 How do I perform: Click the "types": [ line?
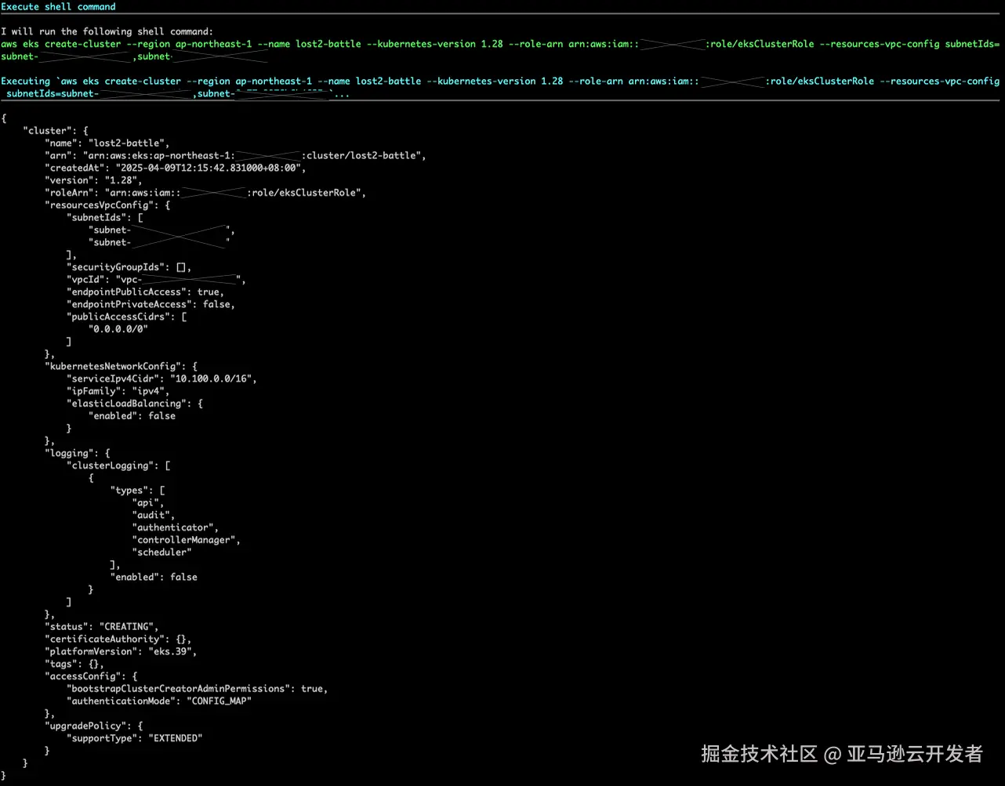[137, 491]
